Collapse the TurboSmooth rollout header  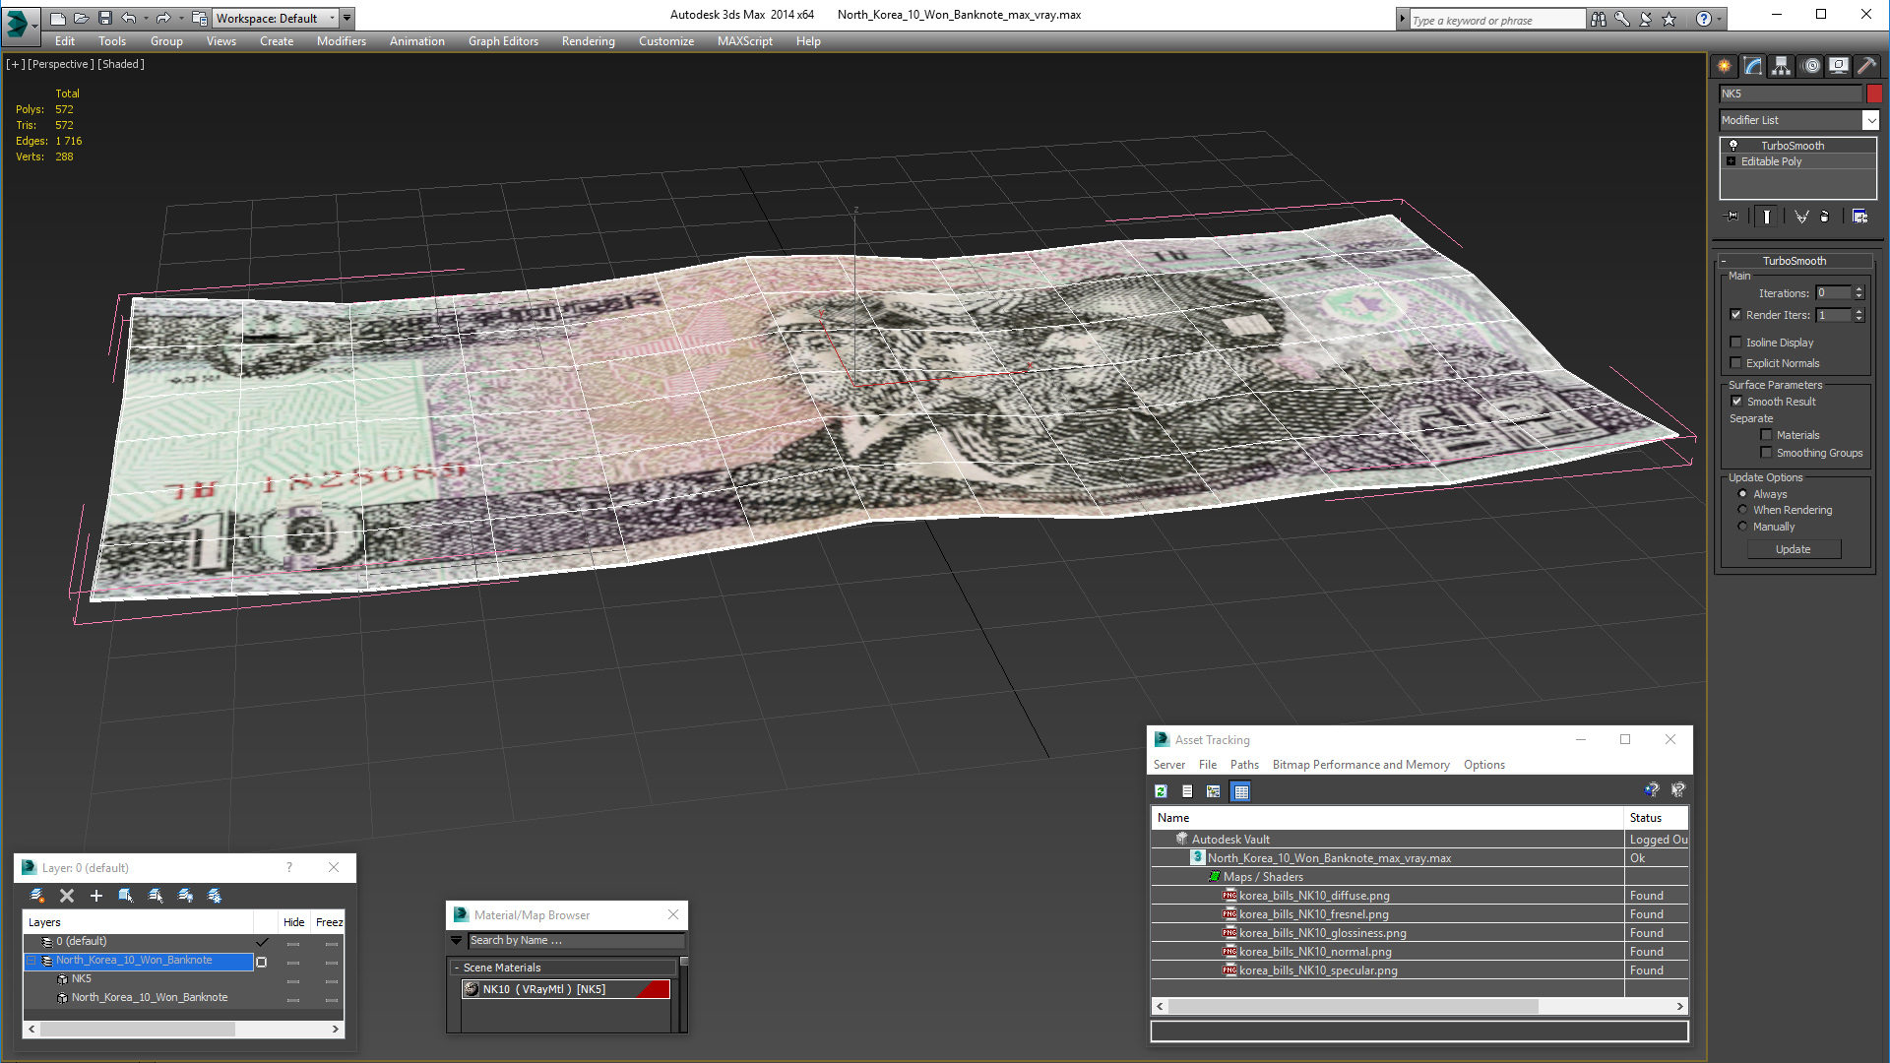pos(1794,261)
